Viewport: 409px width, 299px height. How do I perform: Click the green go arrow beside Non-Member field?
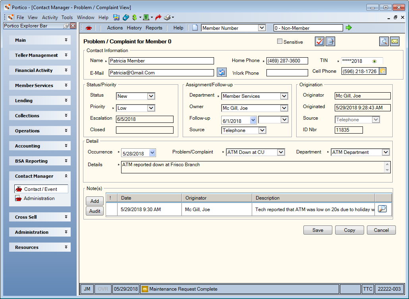[x=349, y=27]
